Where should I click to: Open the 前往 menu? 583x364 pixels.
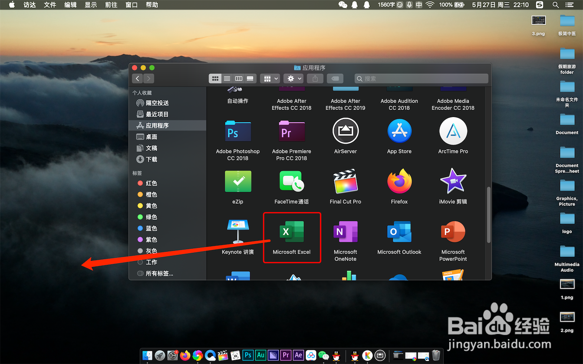pyautogui.click(x=111, y=5)
